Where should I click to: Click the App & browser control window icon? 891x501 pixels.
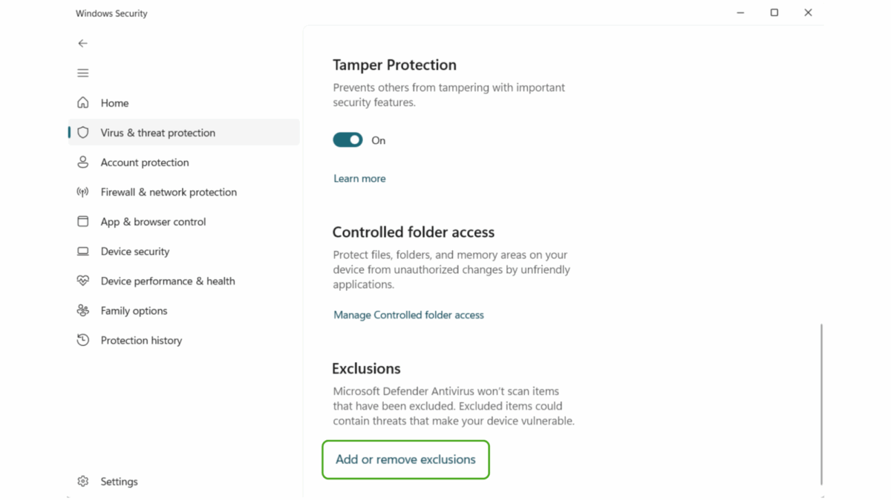click(x=83, y=221)
